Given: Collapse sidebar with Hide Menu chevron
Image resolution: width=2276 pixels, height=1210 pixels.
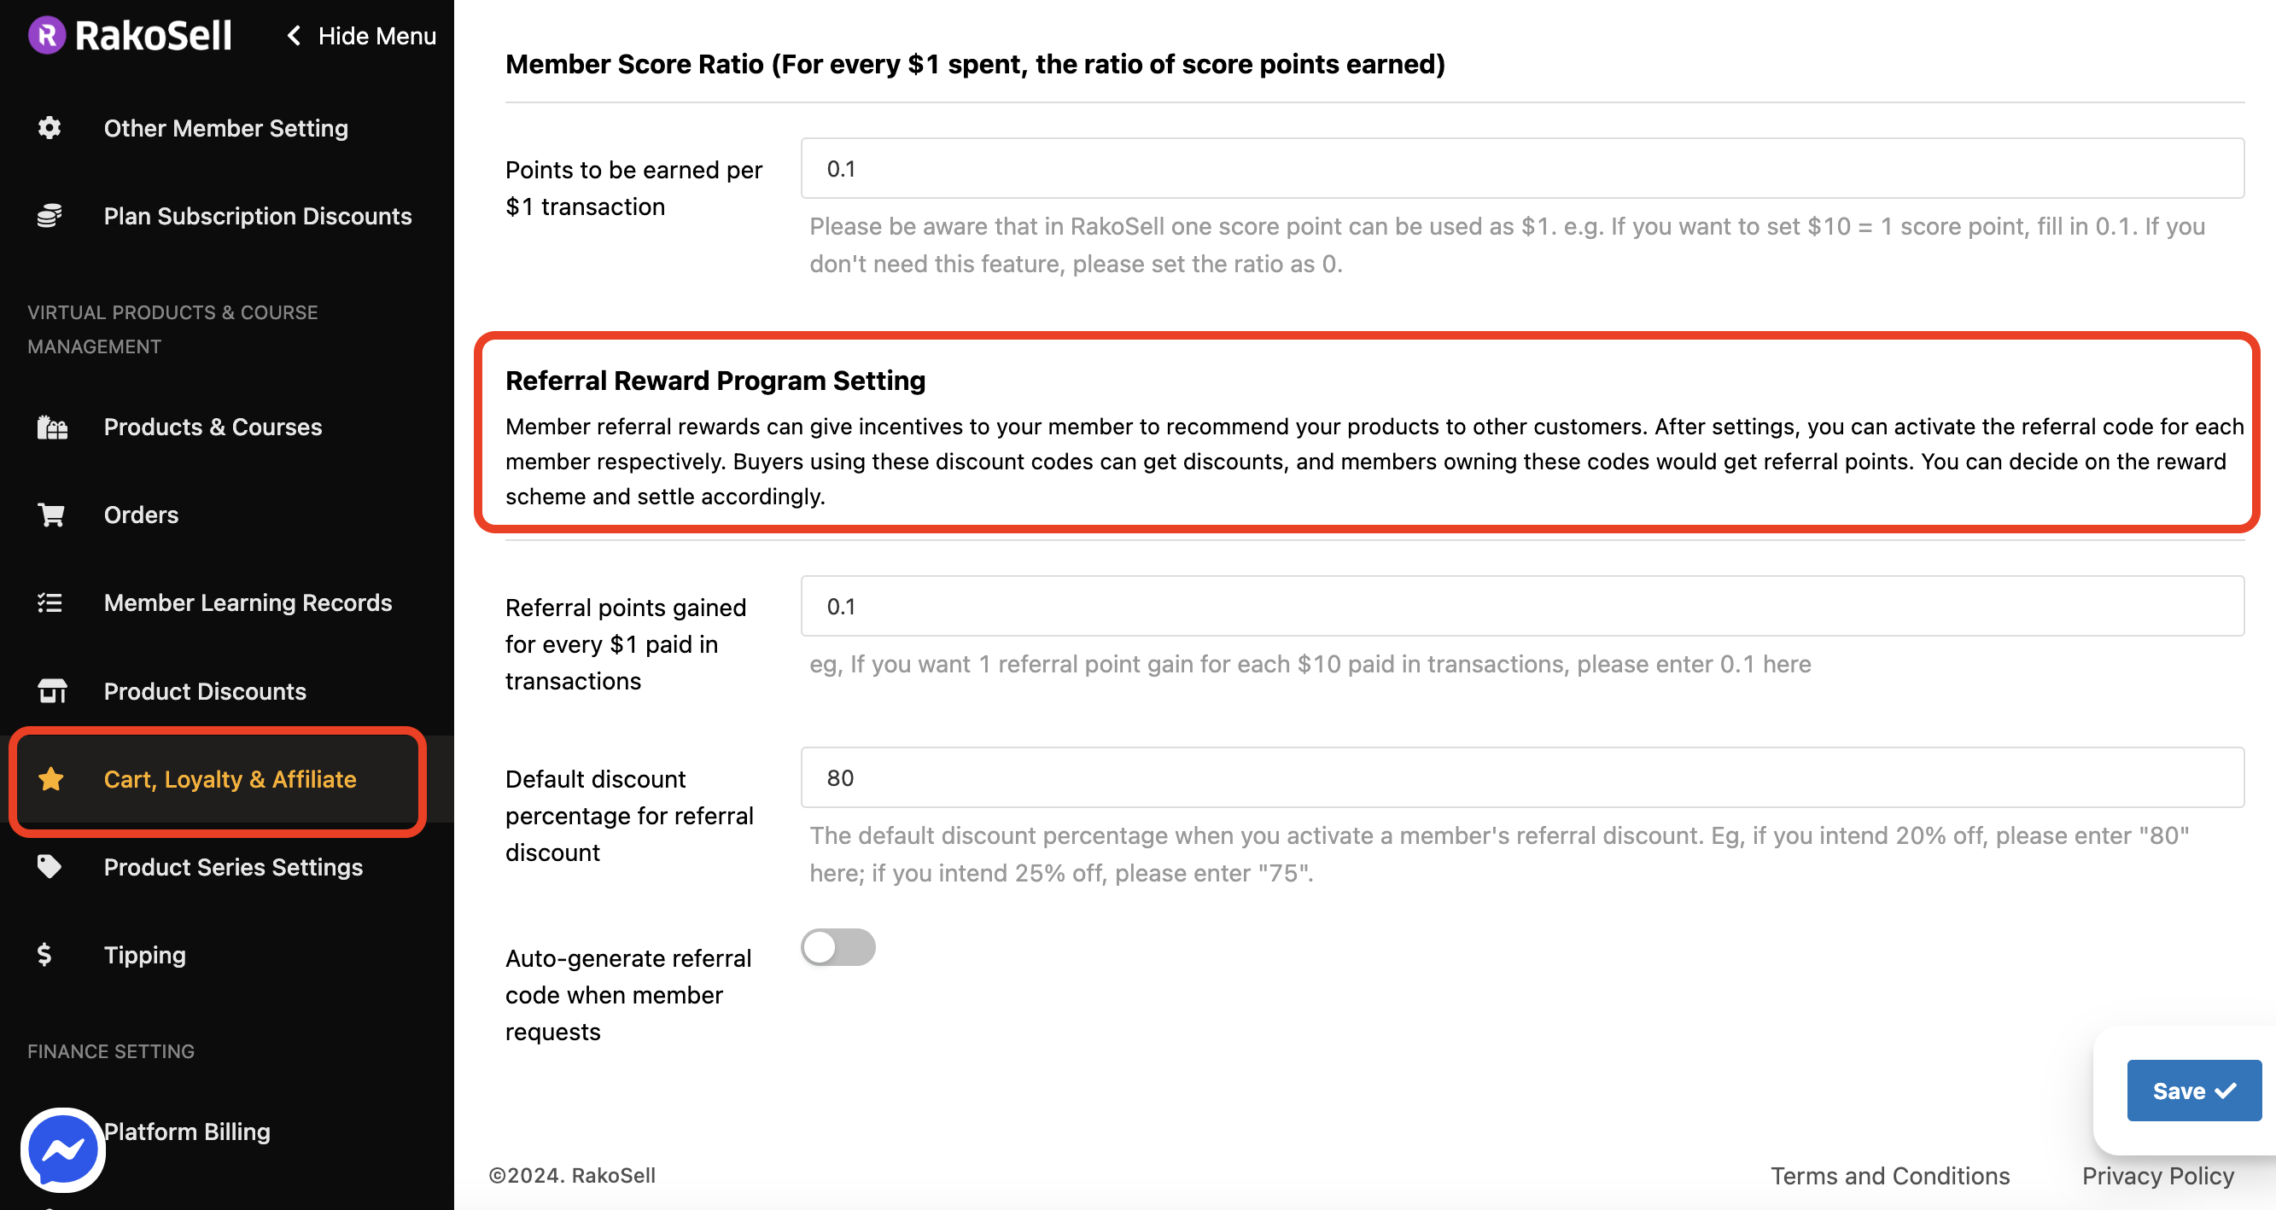Looking at the screenshot, I should [x=295, y=35].
